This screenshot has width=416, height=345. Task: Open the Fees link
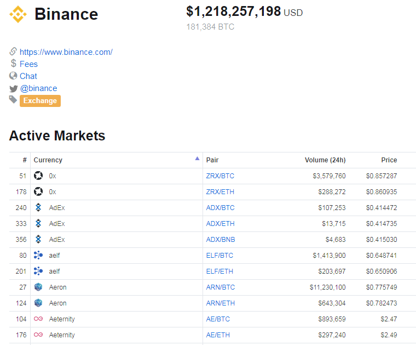pos(28,64)
